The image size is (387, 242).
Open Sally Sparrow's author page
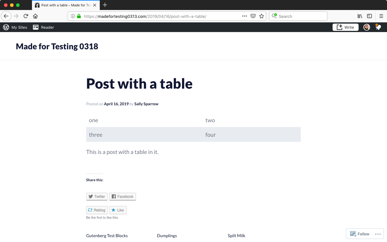(x=146, y=104)
